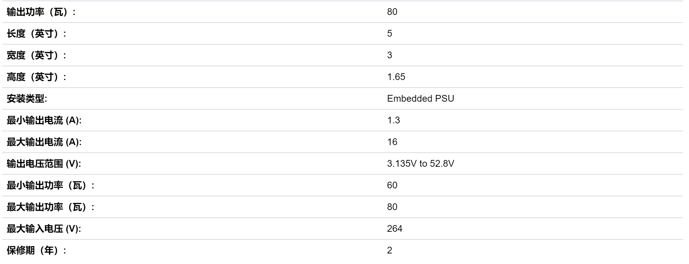The height and width of the screenshot is (264, 689).
Task: Click the 最大输入电压 (V) value 264
Action: click(395, 229)
